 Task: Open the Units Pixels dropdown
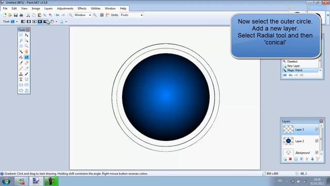131,15
